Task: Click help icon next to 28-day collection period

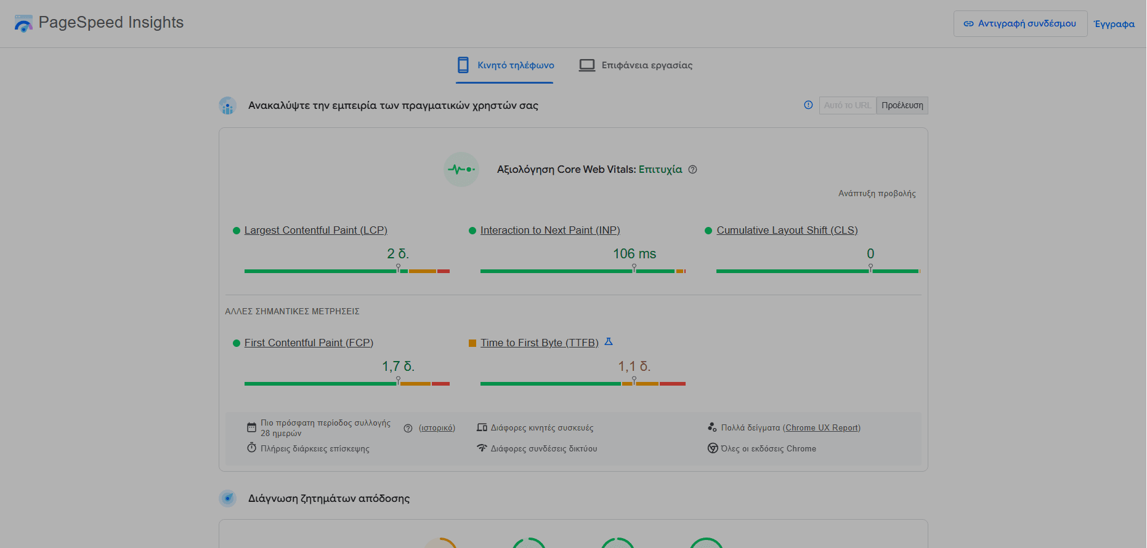Action: (408, 428)
